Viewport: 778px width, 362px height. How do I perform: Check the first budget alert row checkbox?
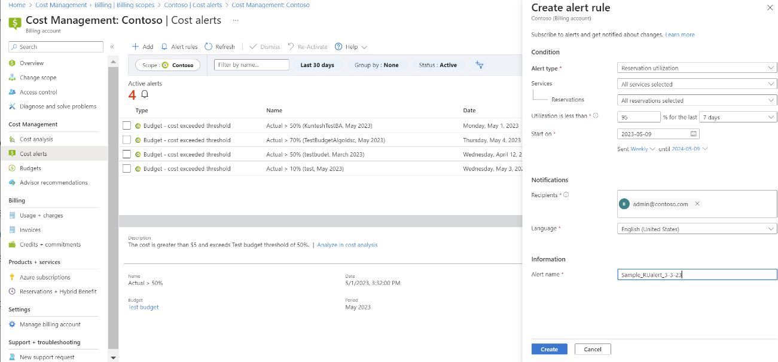(x=126, y=125)
